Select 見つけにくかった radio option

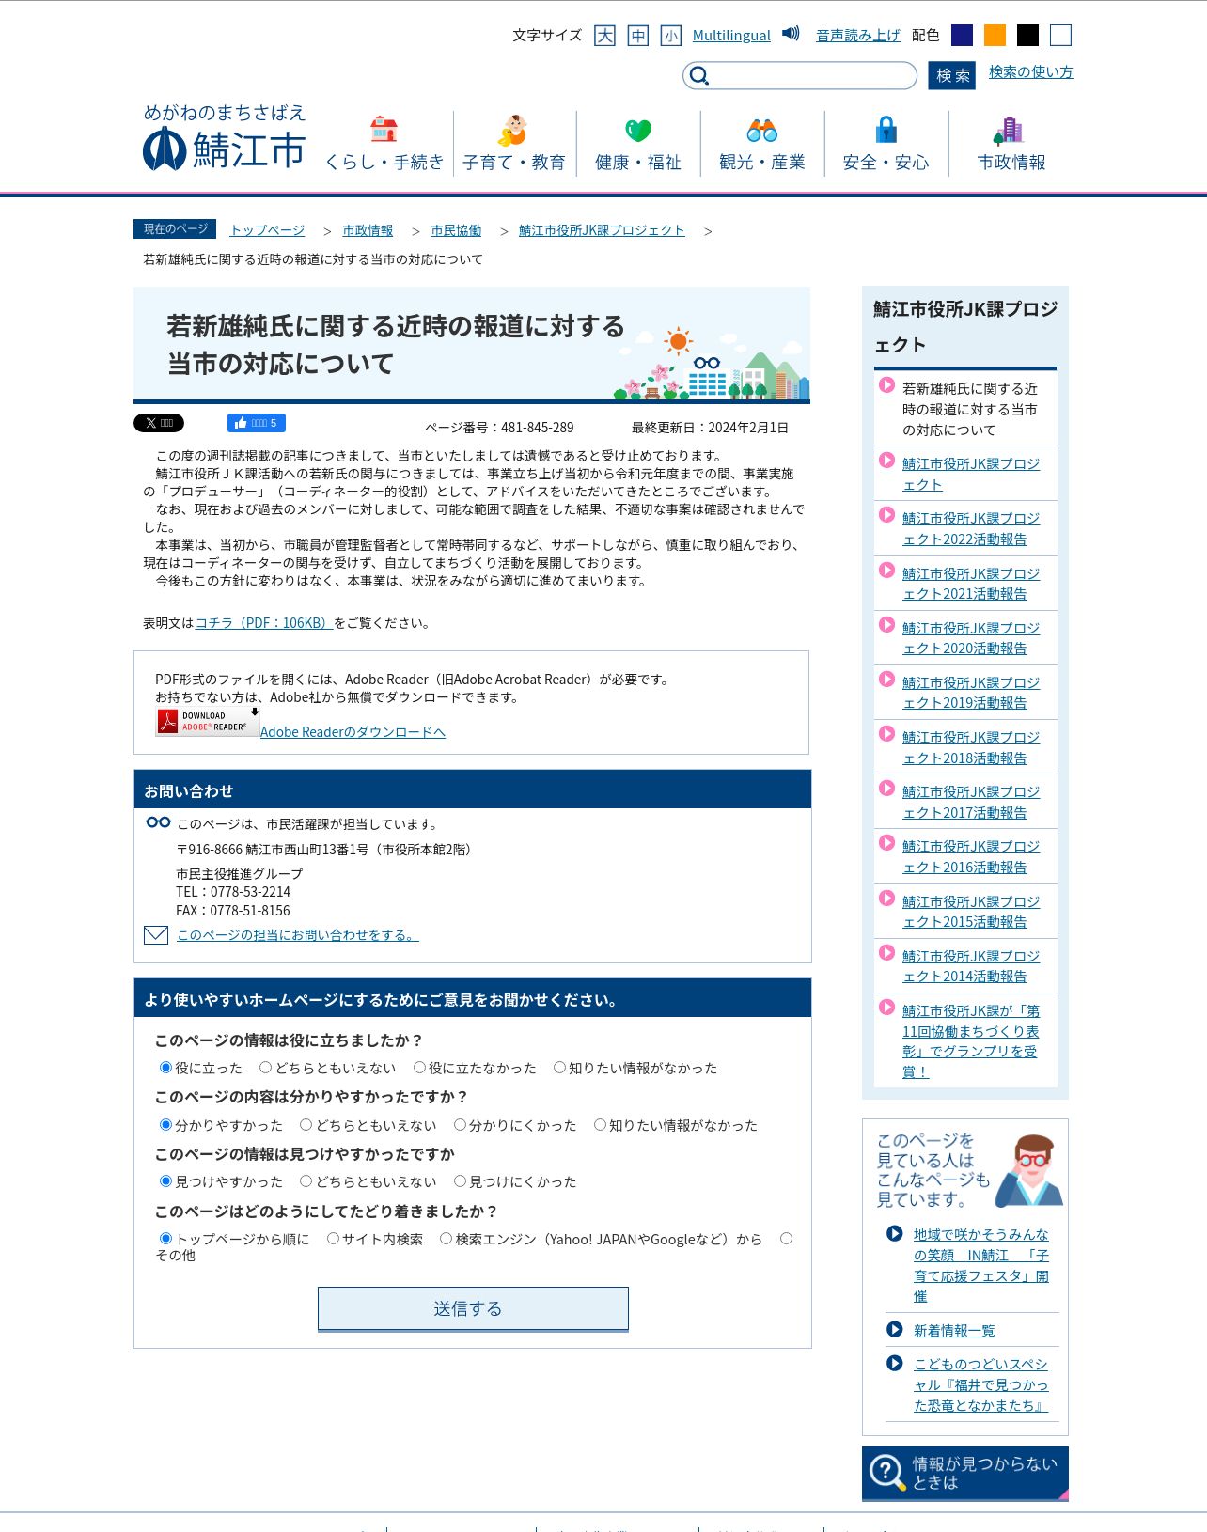(460, 1181)
